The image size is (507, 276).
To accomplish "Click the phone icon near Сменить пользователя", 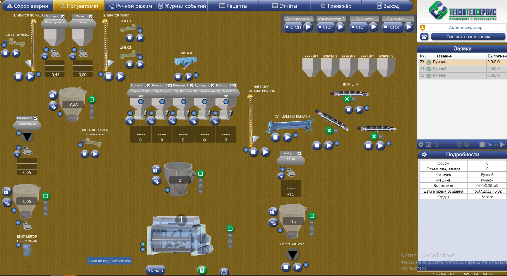I will (424, 37).
